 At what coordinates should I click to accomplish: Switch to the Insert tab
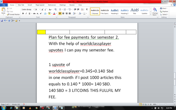click(x=30, y=5)
